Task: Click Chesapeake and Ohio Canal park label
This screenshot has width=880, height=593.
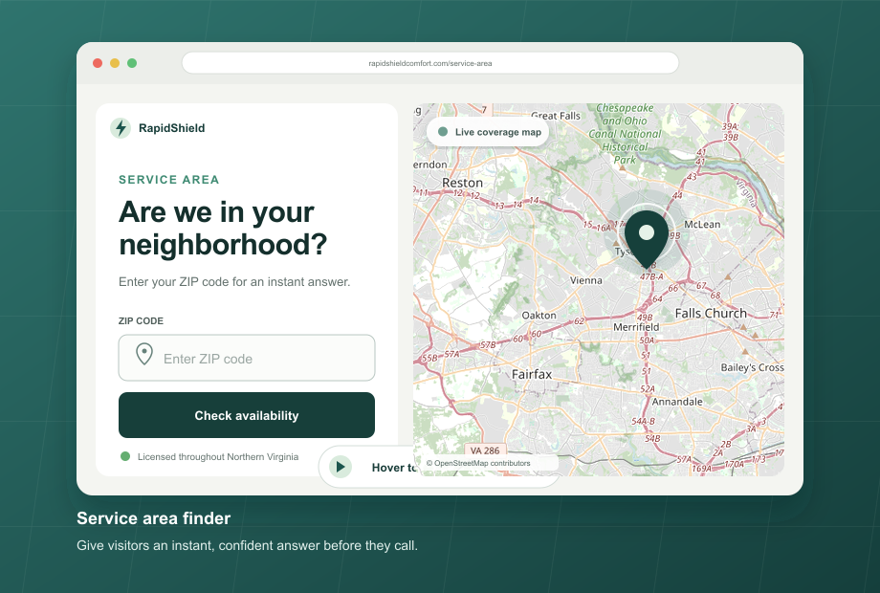Action: [x=625, y=134]
